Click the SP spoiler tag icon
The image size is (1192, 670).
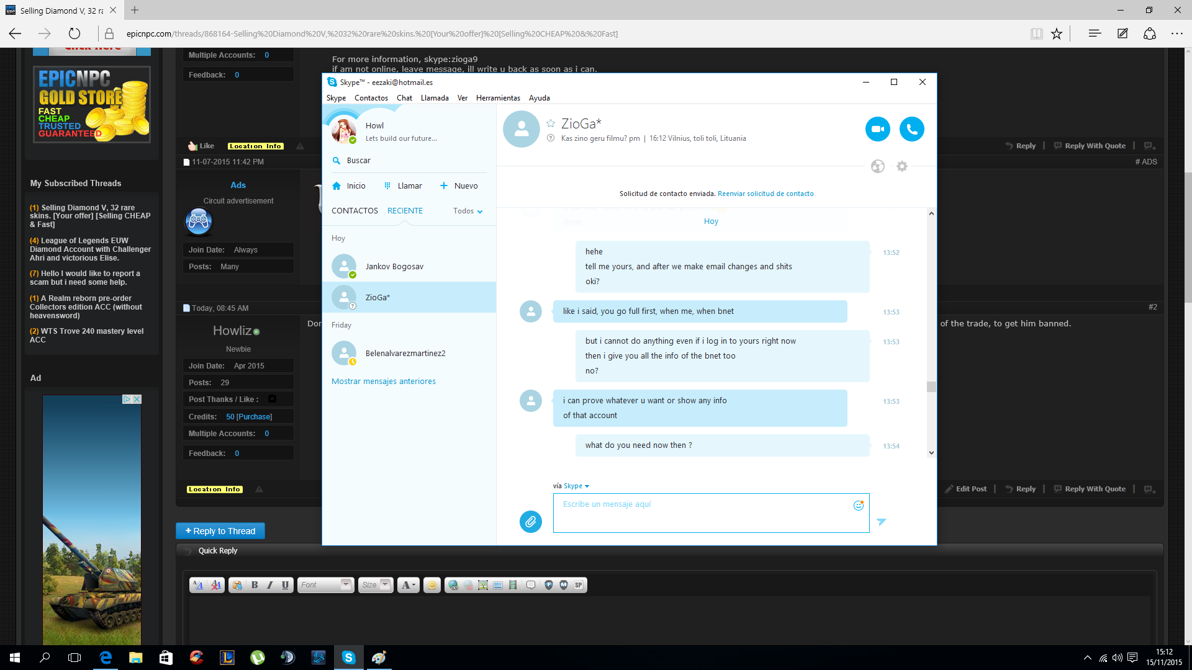click(x=579, y=585)
